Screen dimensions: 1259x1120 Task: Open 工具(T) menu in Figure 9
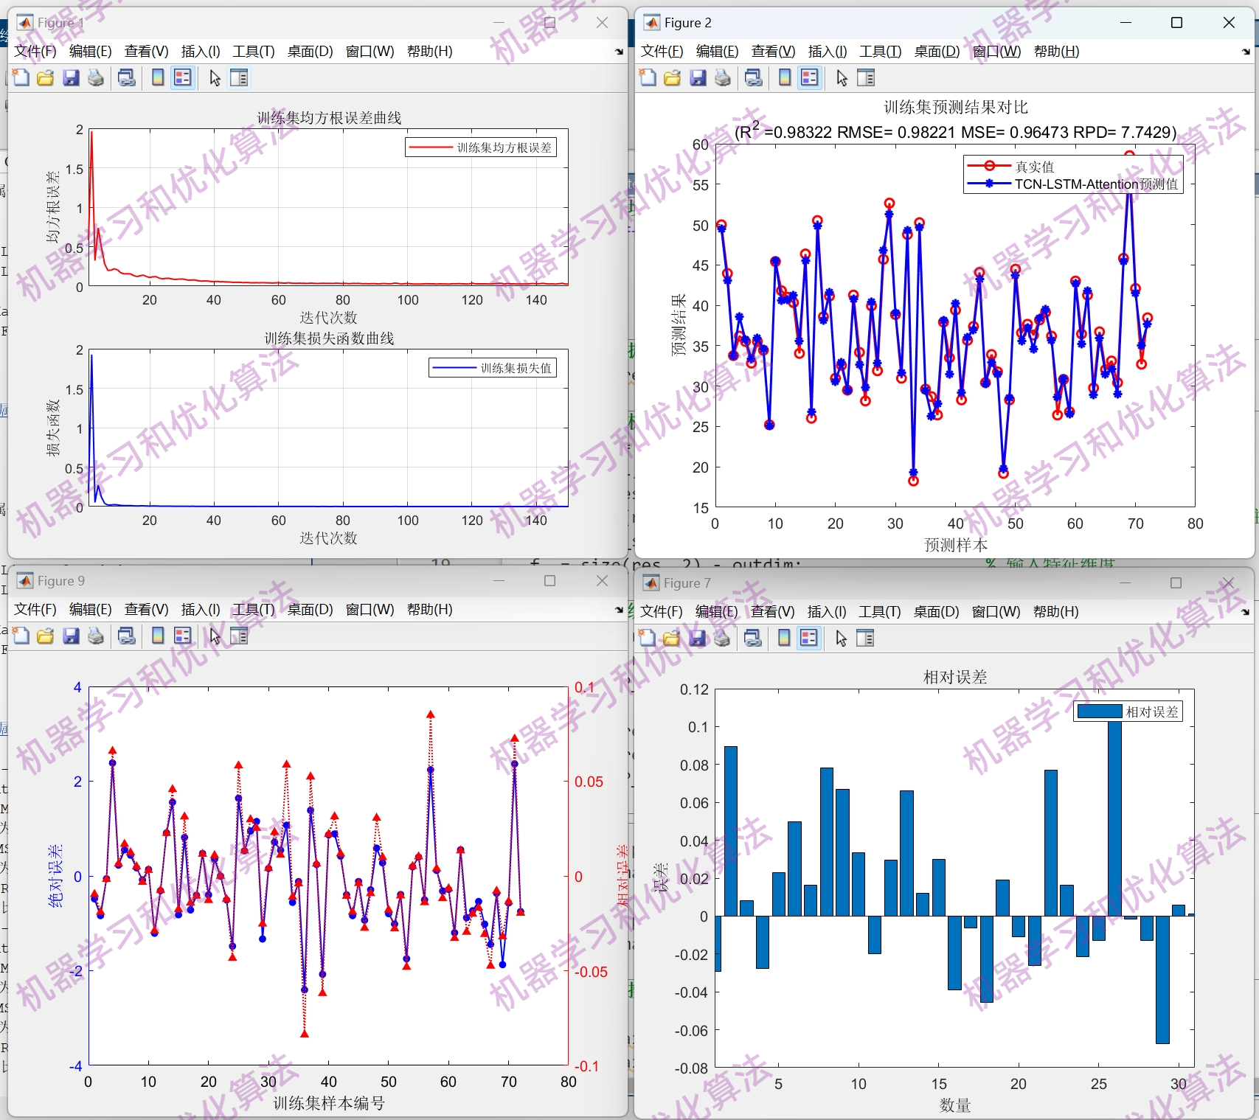[254, 609]
